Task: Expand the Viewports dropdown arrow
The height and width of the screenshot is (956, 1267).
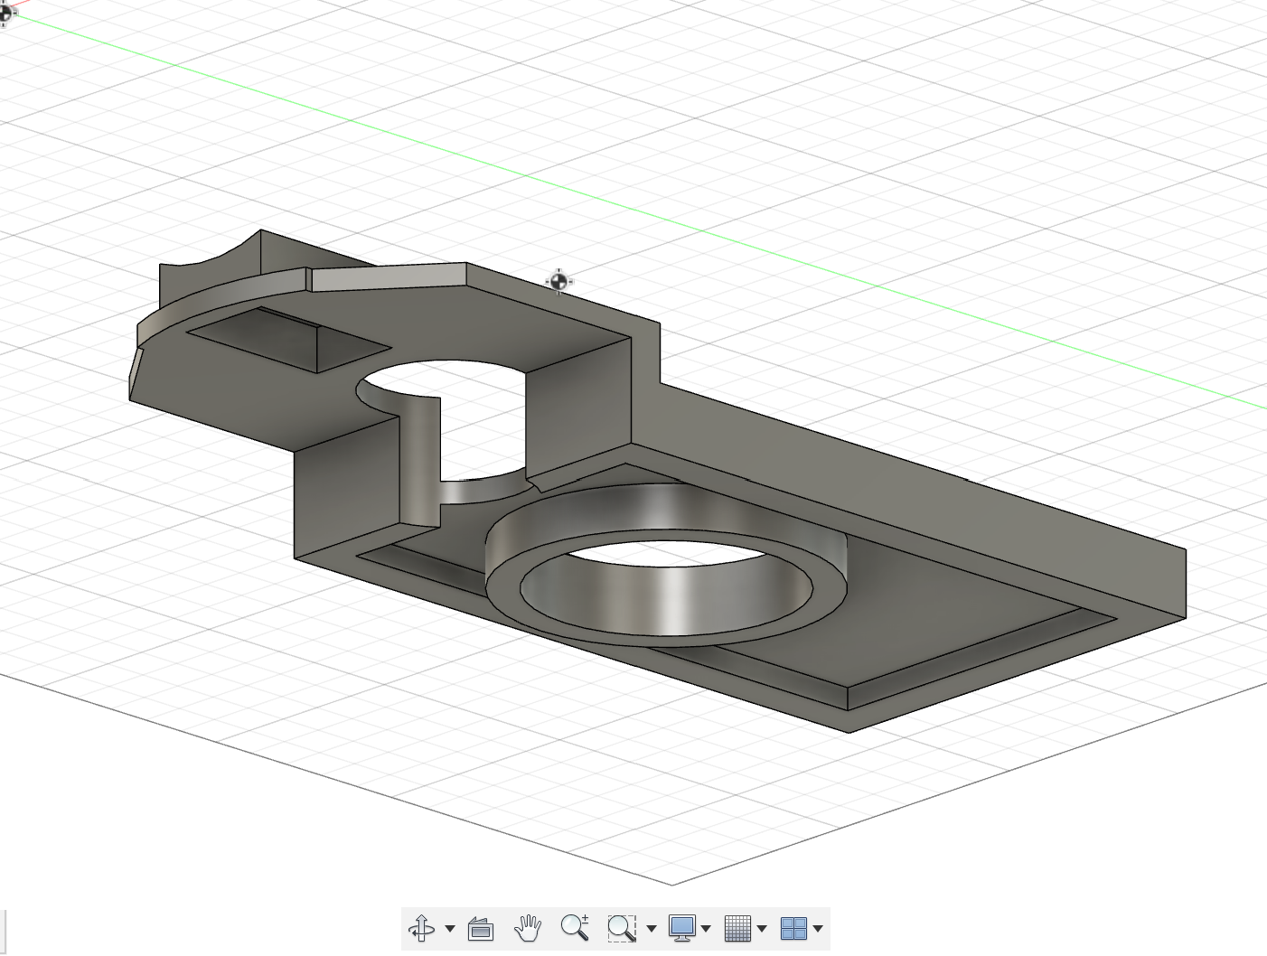Action: (818, 929)
